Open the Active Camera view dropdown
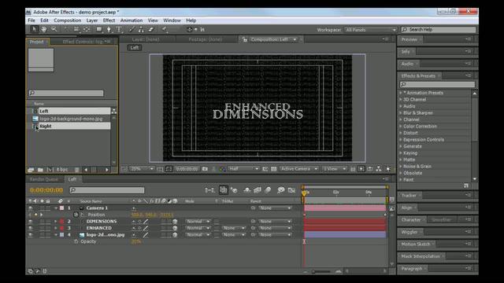The width and height of the screenshot is (504, 283). 299,169
